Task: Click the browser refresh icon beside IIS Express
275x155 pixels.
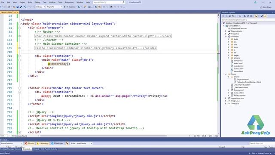Action: point(79,7)
